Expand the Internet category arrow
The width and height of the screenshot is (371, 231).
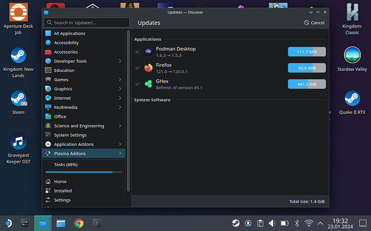tap(120, 98)
